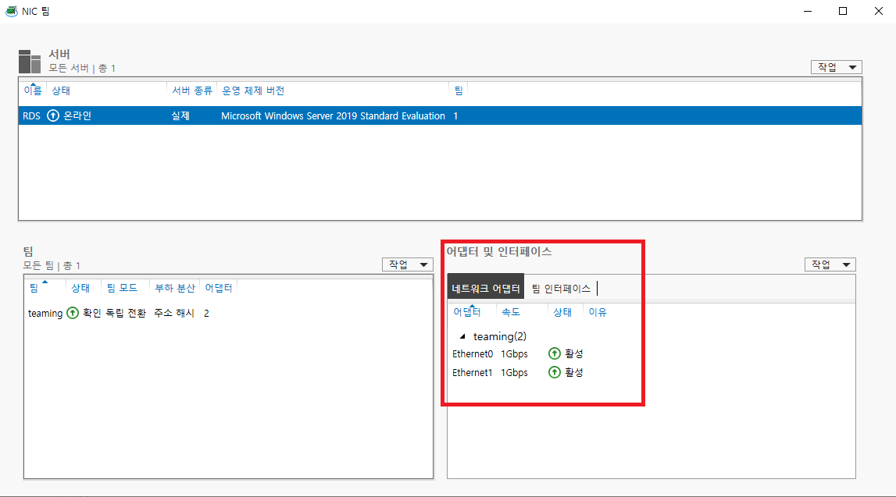The height and width of the screenshot is (497, 896).
Task: Collapse the teaming(2) adapter group
Action: point(462,336)
